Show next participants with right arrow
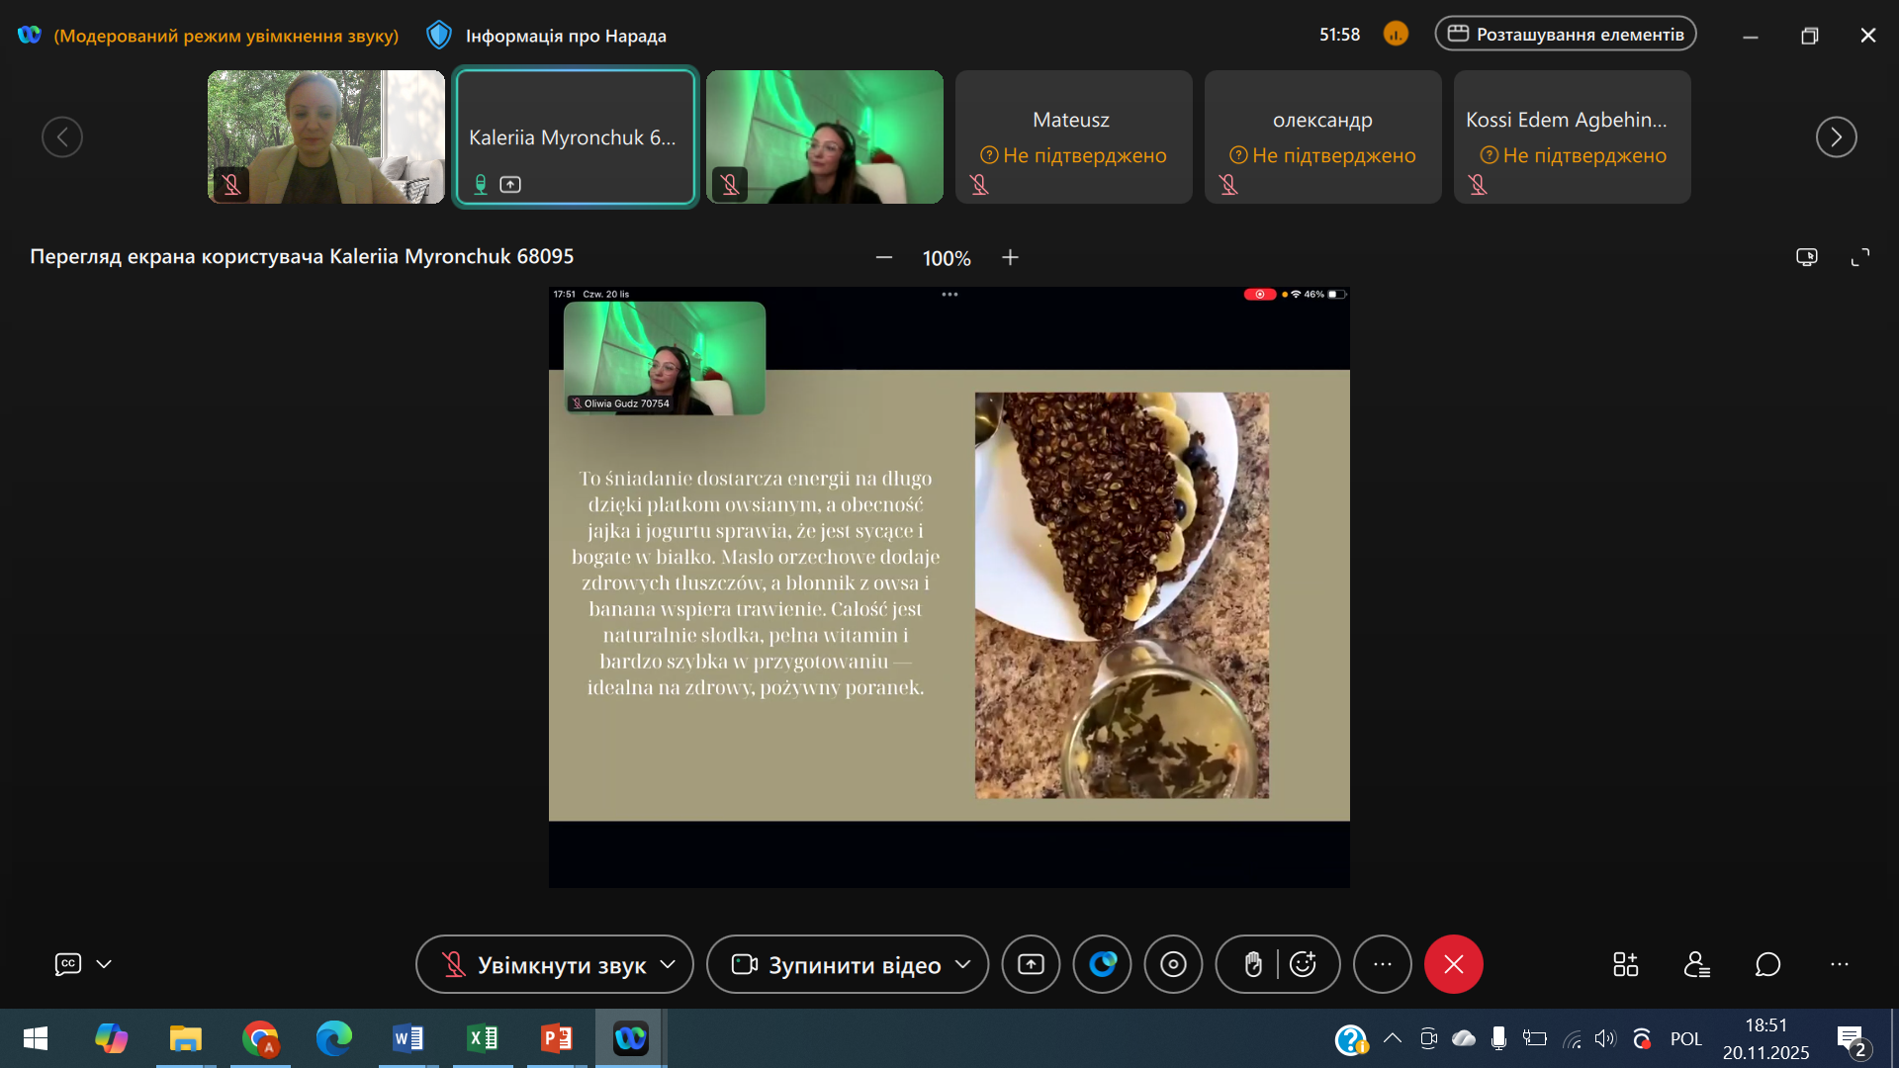Image resolution: width=1899 pixels, height=1068 pixels. [x=1836, y=136]
